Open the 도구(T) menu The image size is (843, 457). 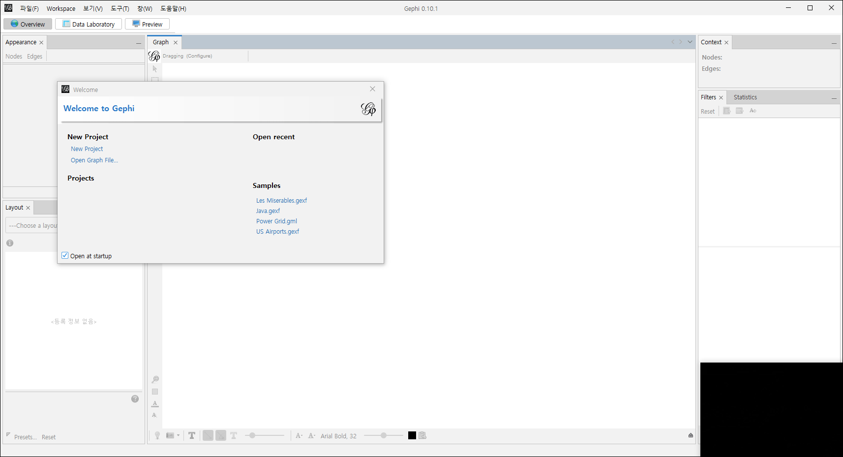(120, 8)
